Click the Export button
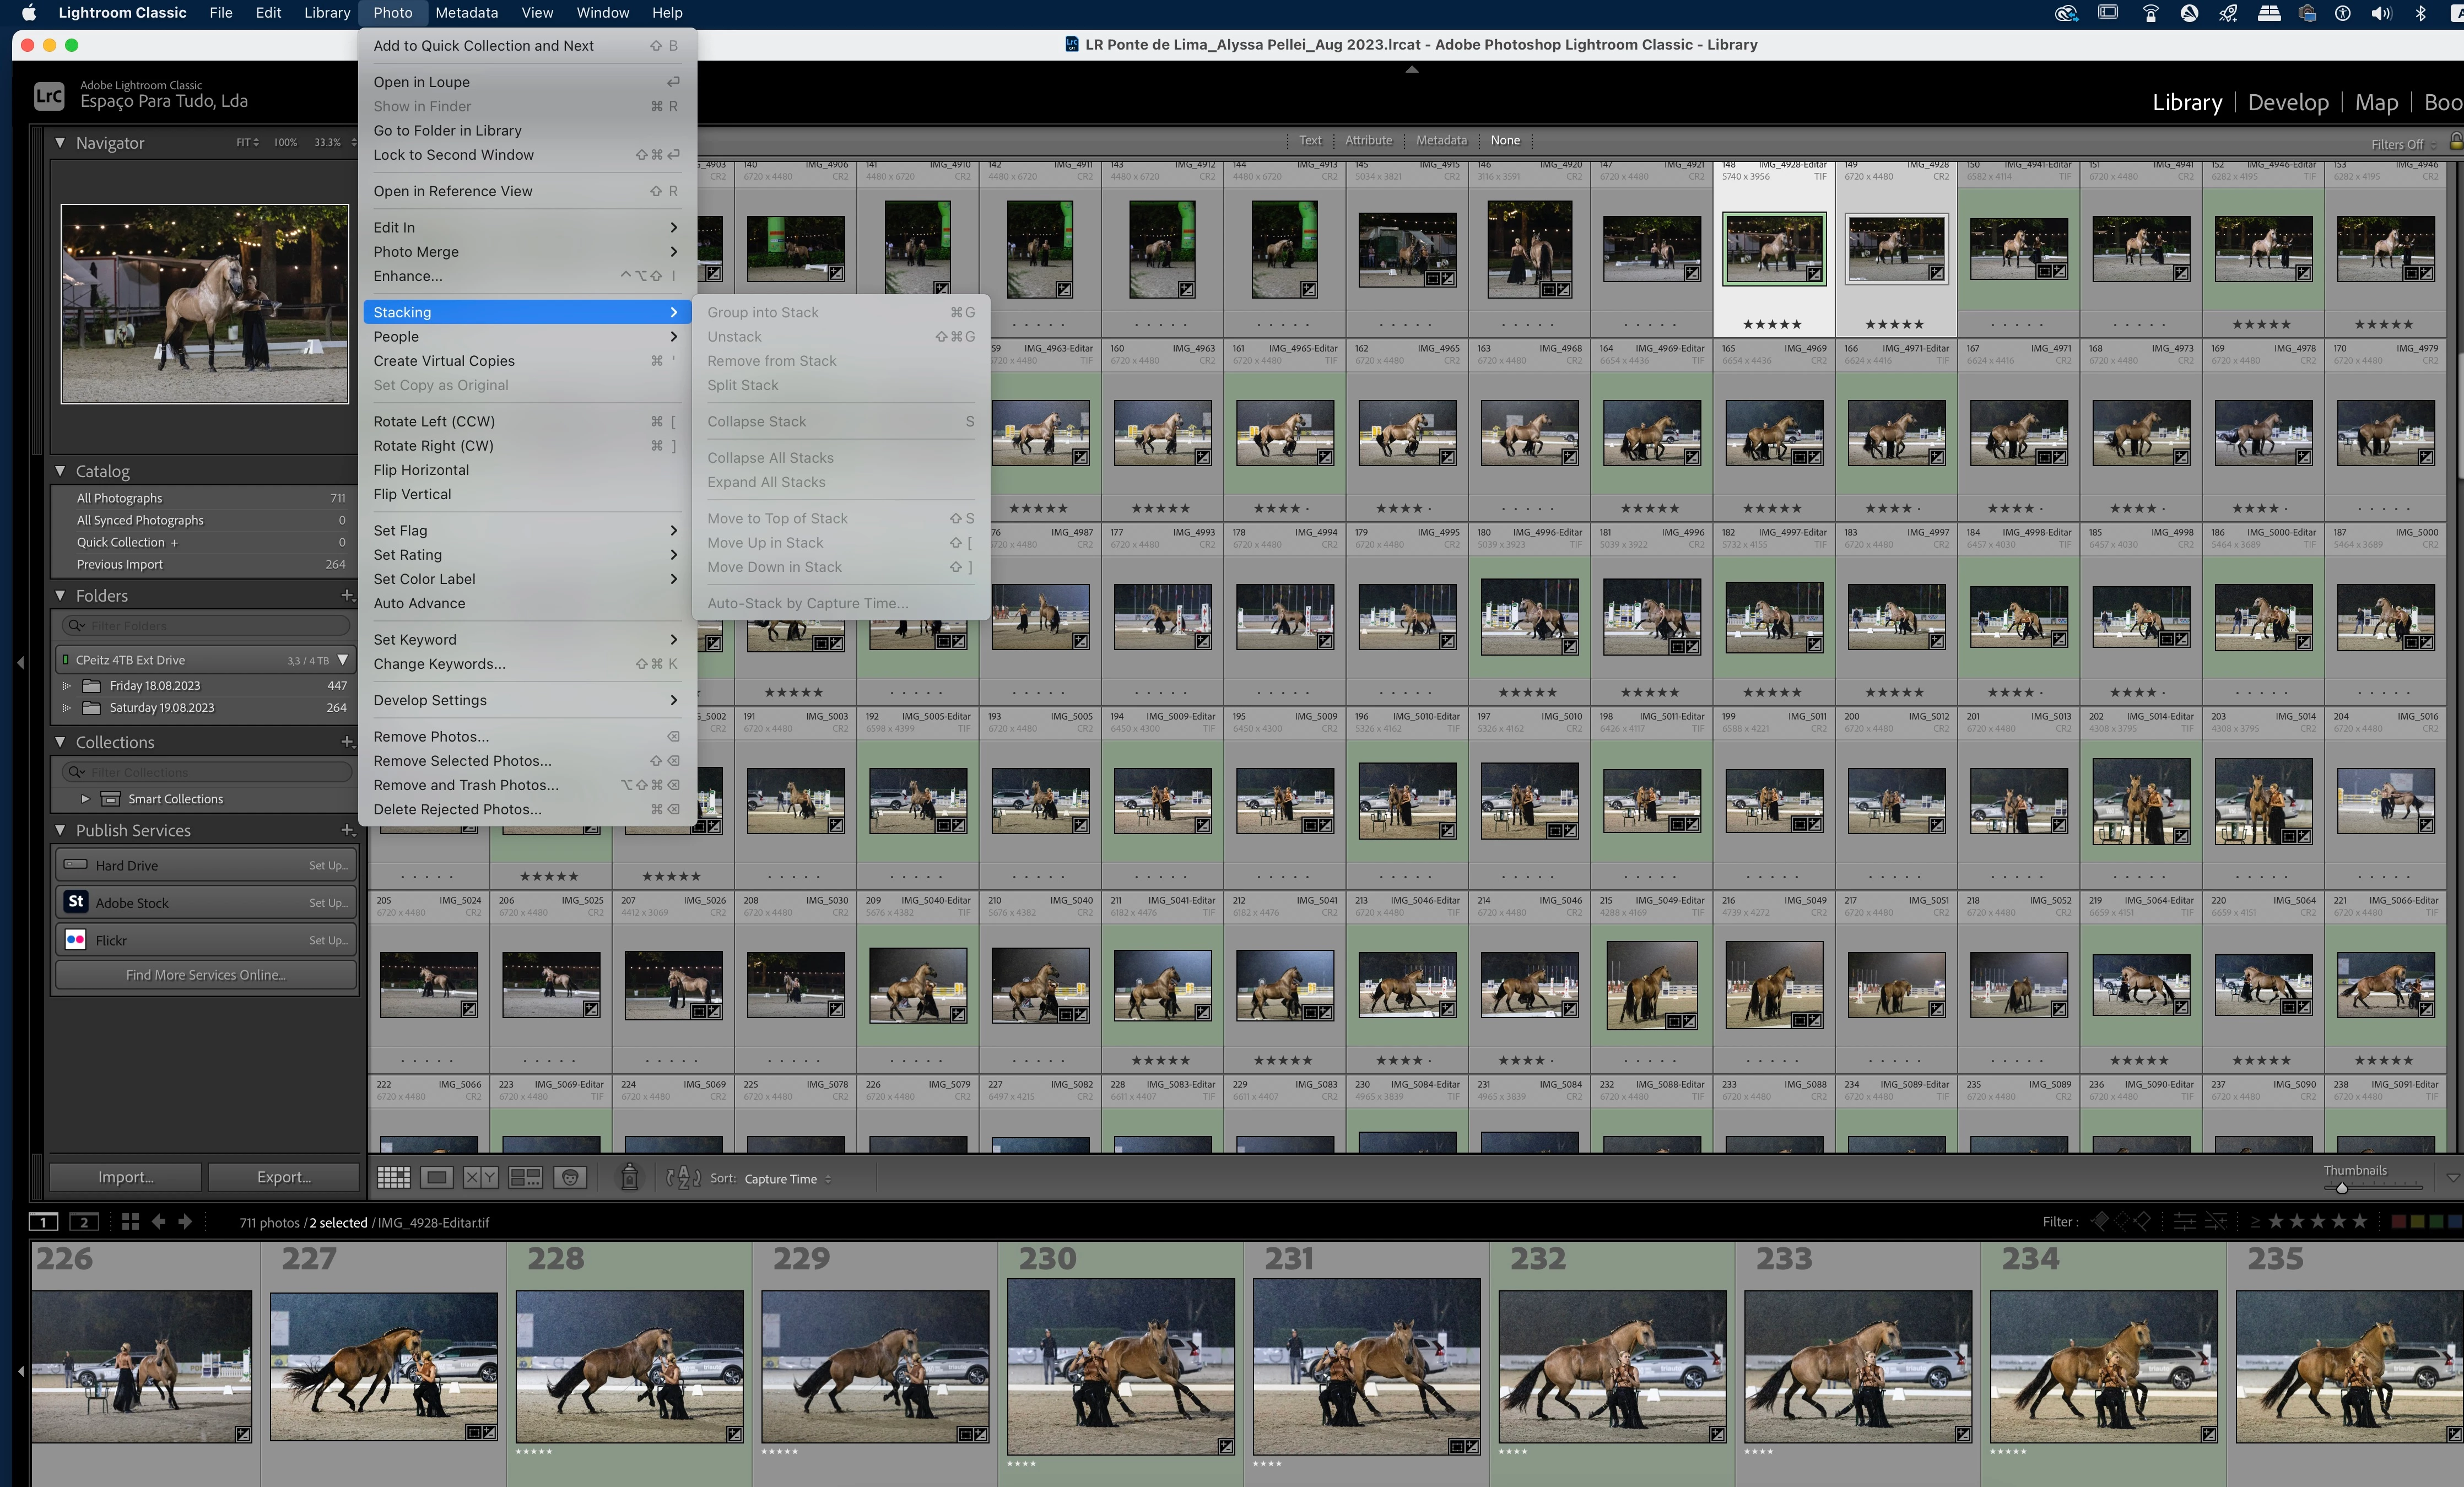 (x=284, y=1177)
